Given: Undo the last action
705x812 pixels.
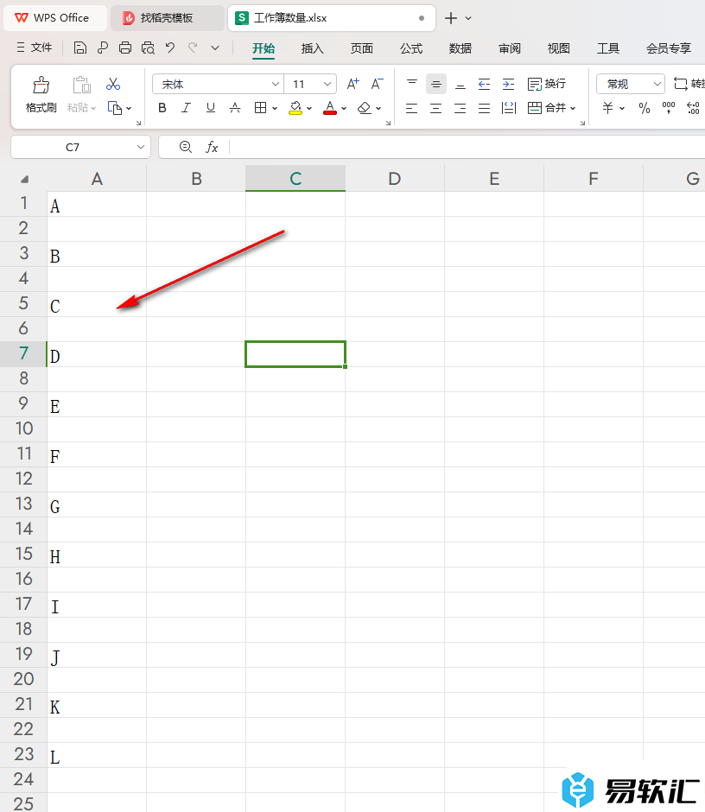Looking at the screenshot, I should point(170,48).
